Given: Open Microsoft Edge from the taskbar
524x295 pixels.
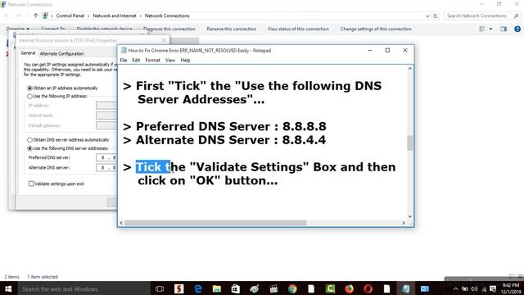Looking at the screenshot, I should [x=198, y=288].
